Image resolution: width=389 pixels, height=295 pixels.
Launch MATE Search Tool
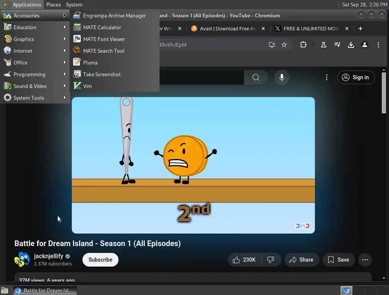point(114,51)
